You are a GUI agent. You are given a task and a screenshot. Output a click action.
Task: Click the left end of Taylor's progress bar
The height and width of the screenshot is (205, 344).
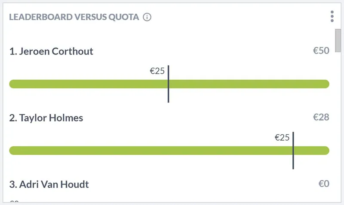[13, 151]
